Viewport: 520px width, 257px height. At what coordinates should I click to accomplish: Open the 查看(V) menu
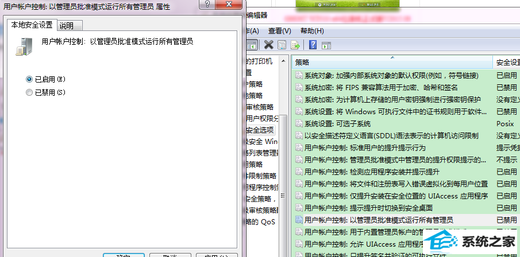279,30
